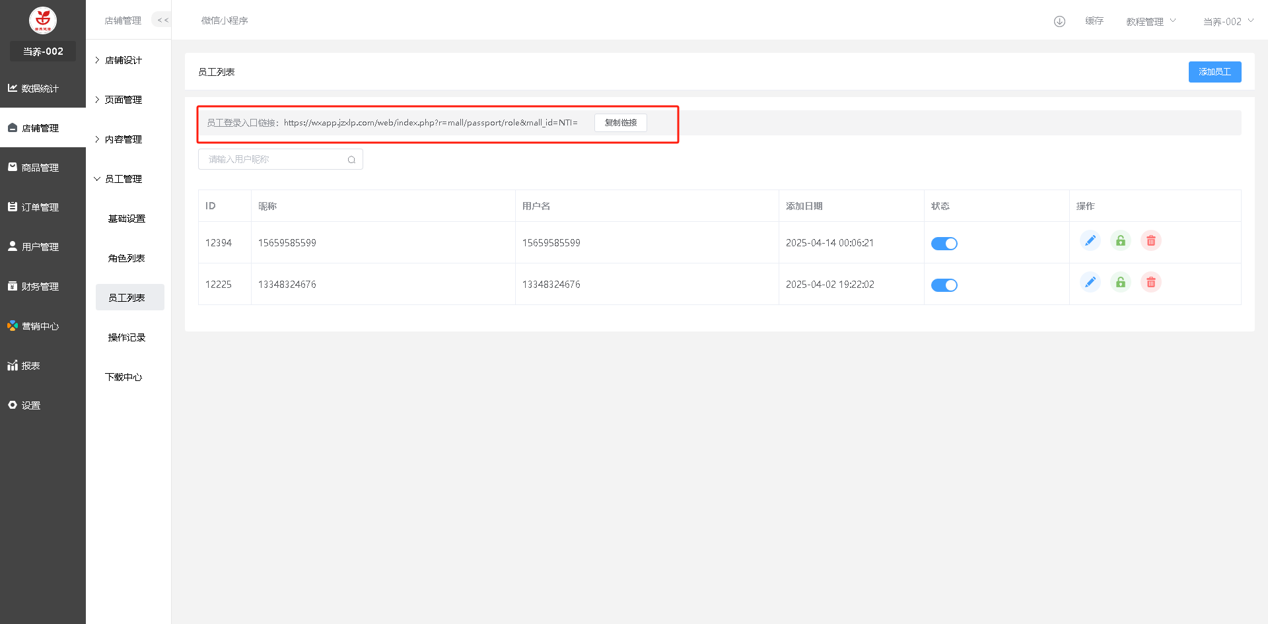
Task: Open 商品管理 in the left sidebar
Action: click(x=40, y=168)
